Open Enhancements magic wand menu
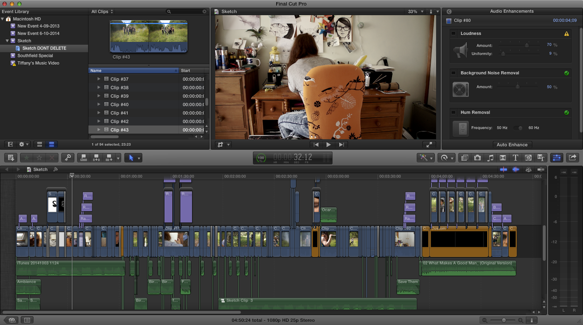583x325 pixels. (426, 158)
